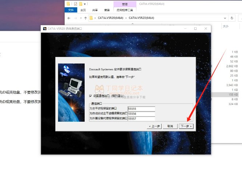Click the folder icon in the address bar
The image size is (242, 185).
91,18
